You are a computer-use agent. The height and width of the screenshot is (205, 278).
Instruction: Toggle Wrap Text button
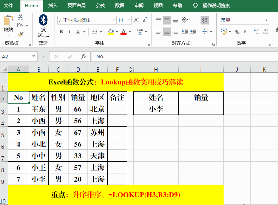point(205,20)
